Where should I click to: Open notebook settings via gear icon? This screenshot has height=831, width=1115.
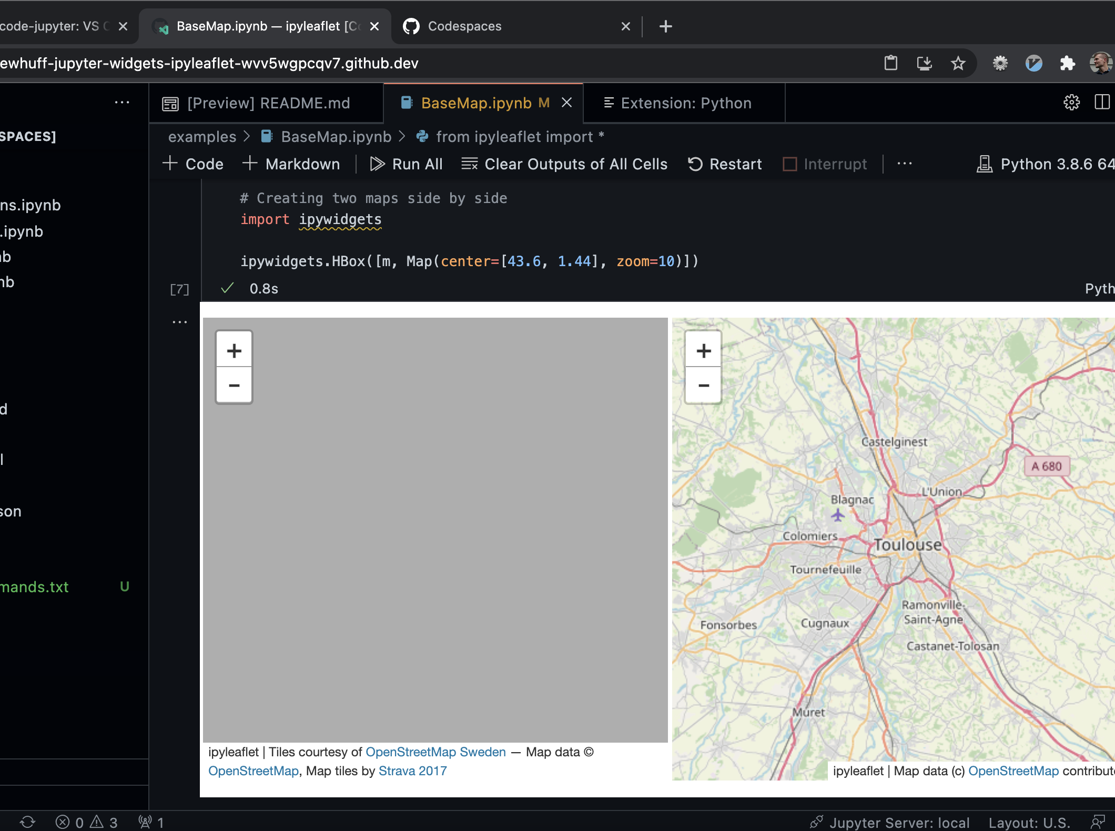1071,102
